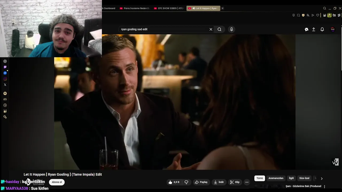Open the player card icon in sidebar
342x192 pixels.
tap(5, 99)
